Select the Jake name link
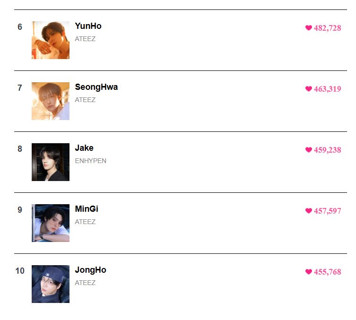 click(x=84, y=148)
